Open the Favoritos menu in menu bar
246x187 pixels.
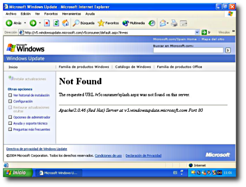[x=51, y=14]
